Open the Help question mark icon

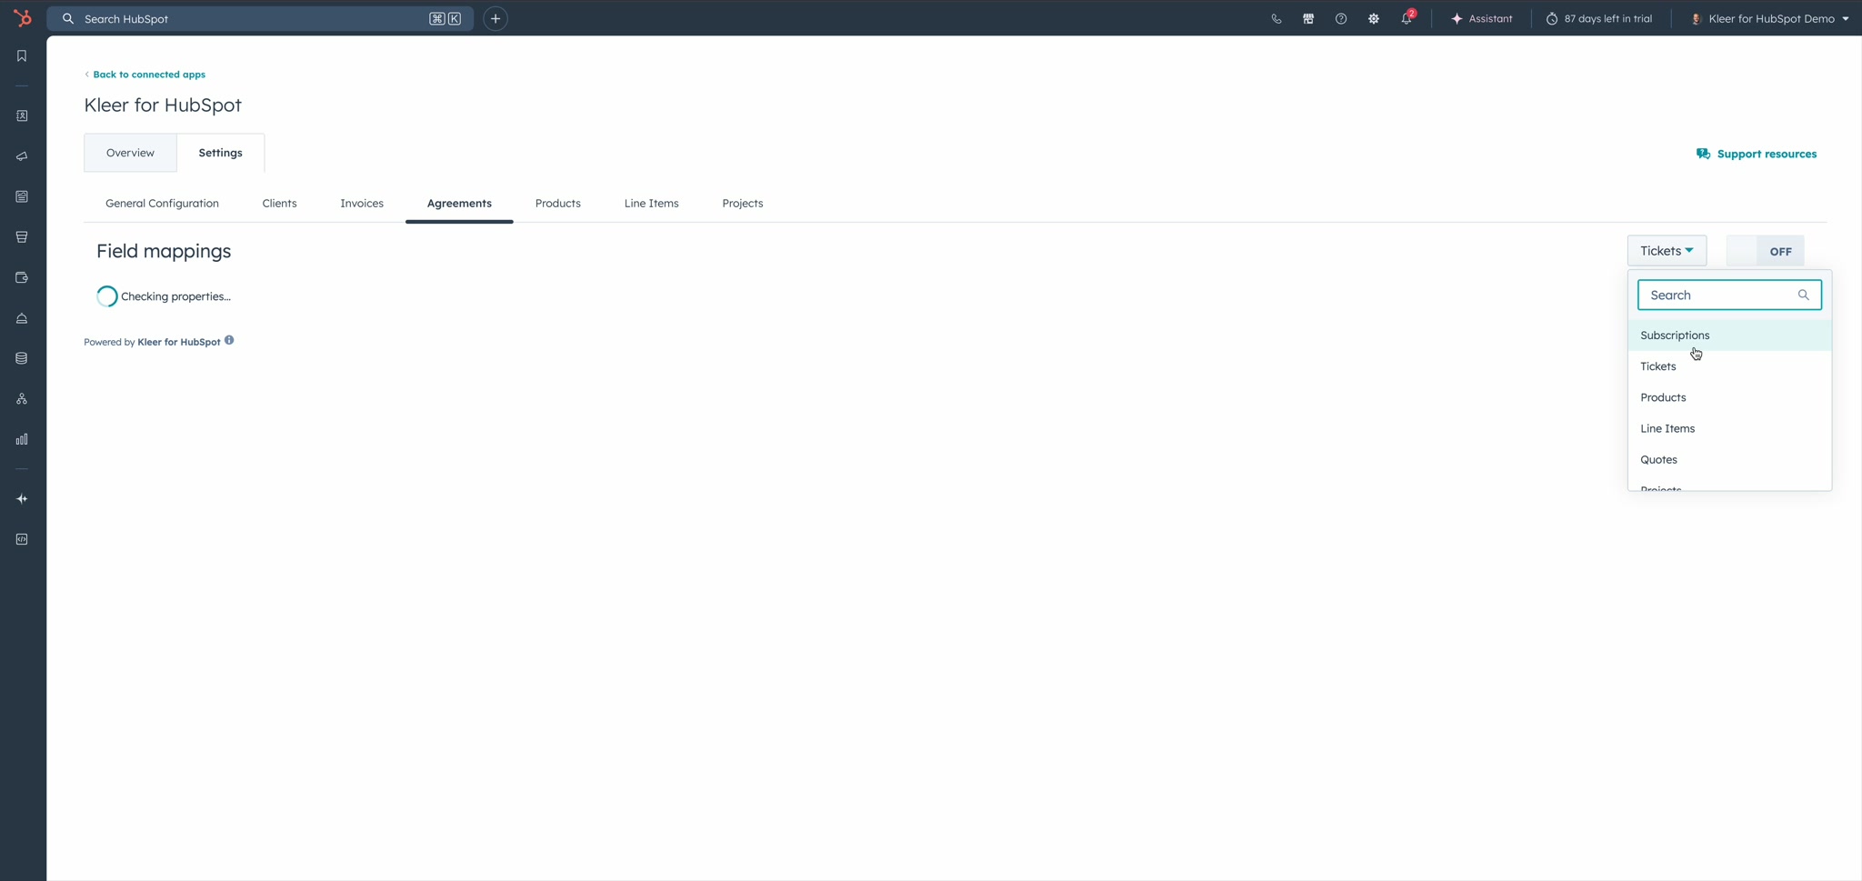(x=1341, y=18)
